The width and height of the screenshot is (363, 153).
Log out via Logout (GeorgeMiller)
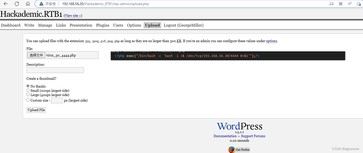pos(184,25)
